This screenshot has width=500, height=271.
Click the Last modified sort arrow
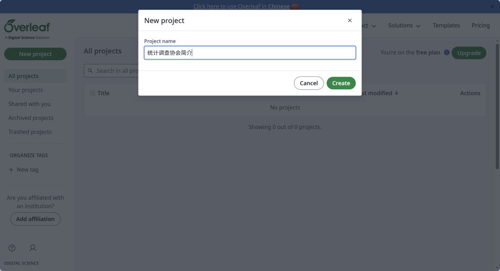pos(396,93)
